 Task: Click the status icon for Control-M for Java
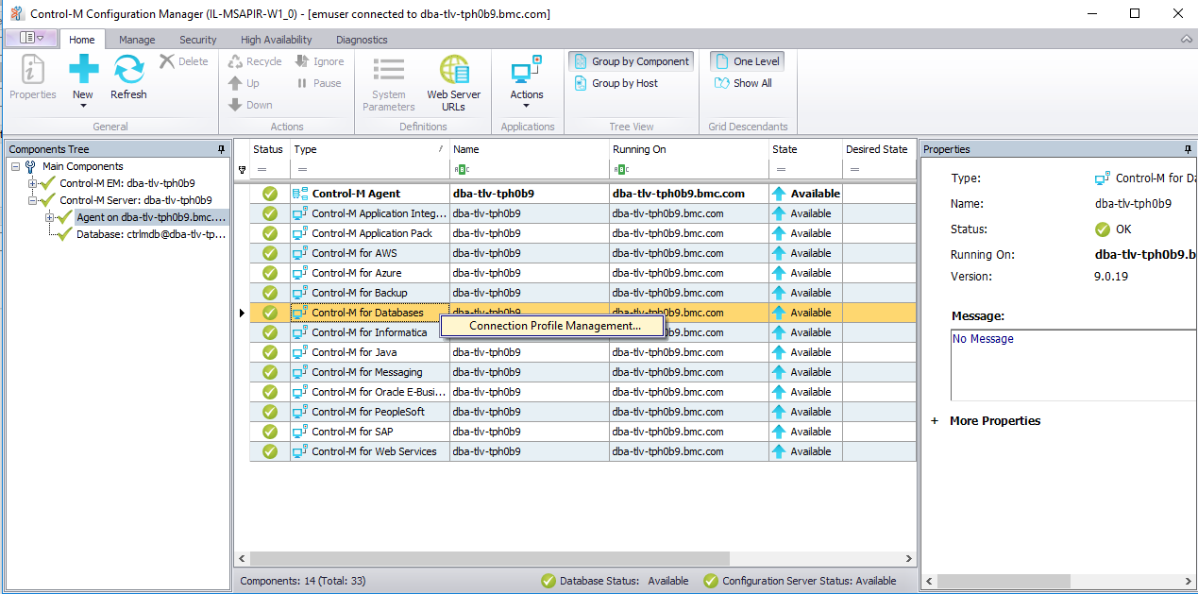click(x=270, y=352)
